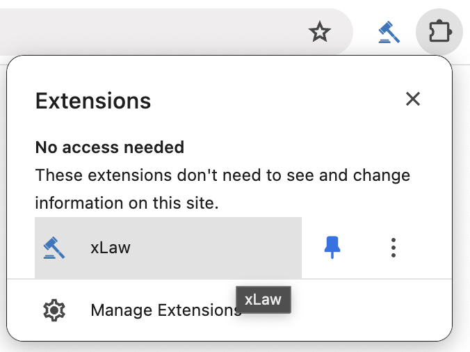This screenshot has width=470, height=352.
Task: Click empty highlighted area of xLaw row
Action: (x=216, y=248)
